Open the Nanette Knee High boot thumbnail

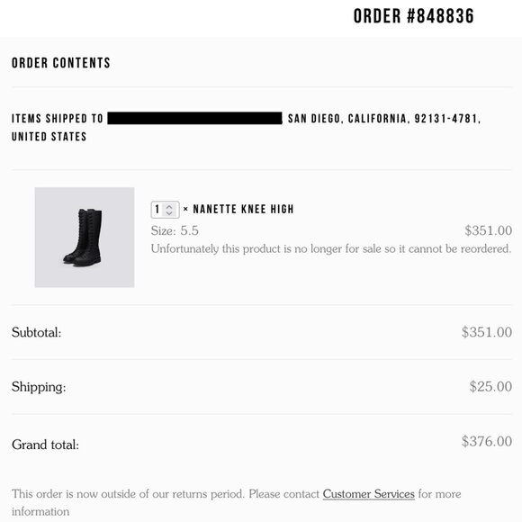point(85,238)
